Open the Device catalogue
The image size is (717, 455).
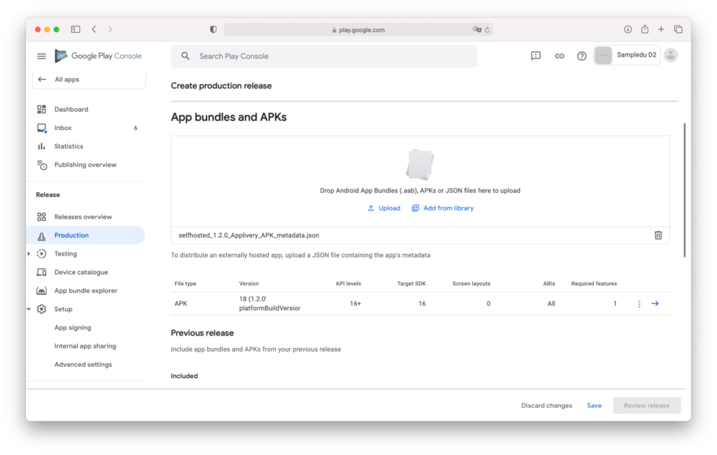(x=81, y=272)
